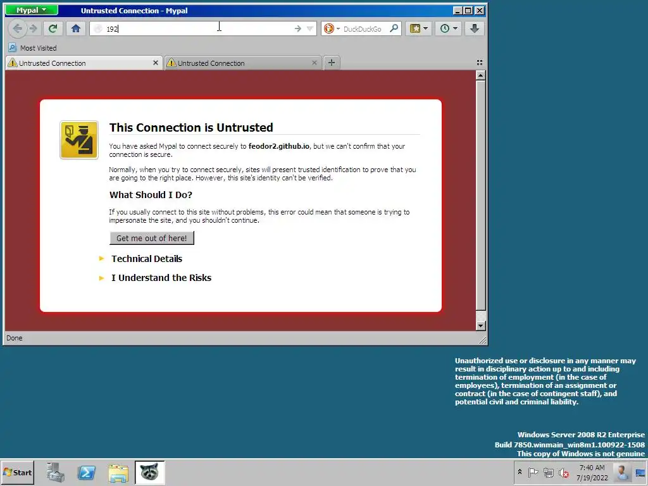Expand the bookmarks button dropdown arrow

[x=426, y=28]
